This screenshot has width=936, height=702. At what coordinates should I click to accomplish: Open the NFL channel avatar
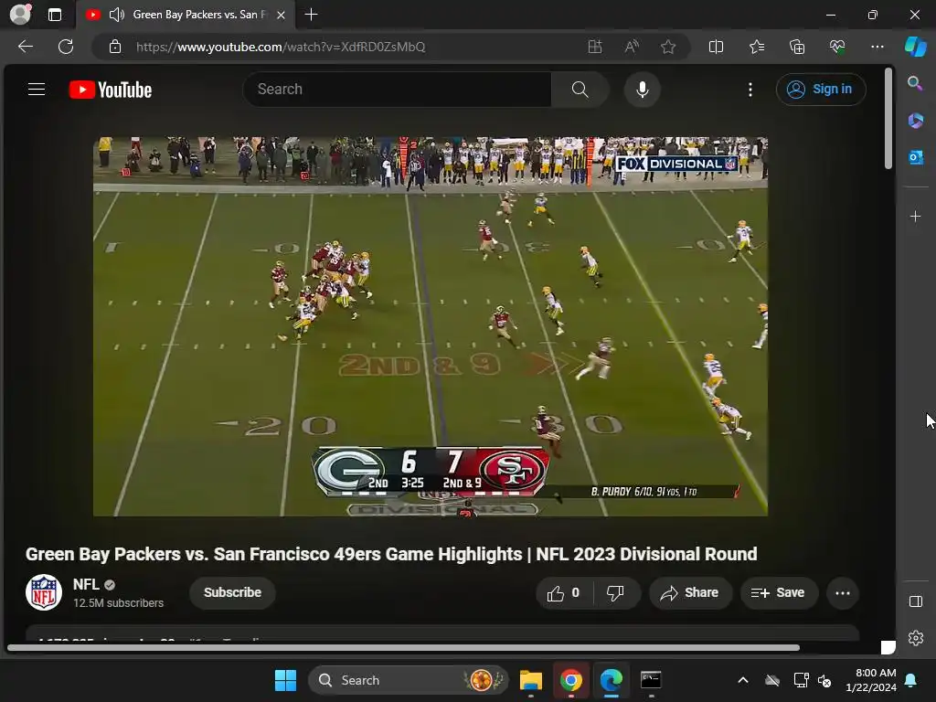pos(44,592)
